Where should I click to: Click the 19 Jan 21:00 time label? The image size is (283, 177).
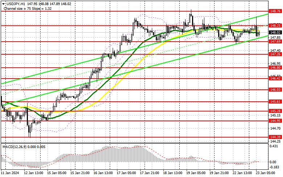click(x=219, y=173)
